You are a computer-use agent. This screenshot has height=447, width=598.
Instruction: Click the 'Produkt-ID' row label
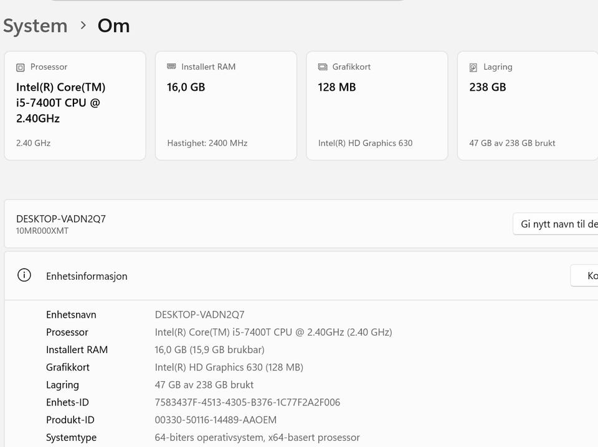point(70,420)
